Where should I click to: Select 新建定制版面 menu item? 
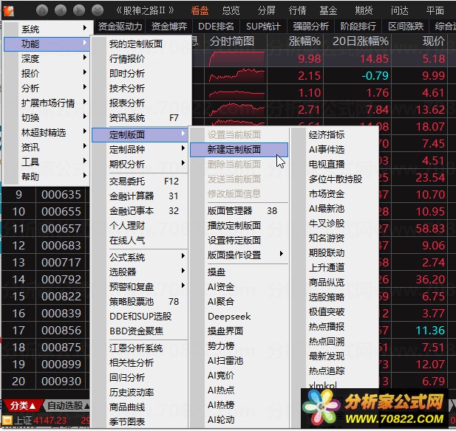239,150
